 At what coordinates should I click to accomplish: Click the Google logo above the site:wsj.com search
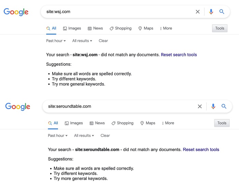click(x=16, y=12)
